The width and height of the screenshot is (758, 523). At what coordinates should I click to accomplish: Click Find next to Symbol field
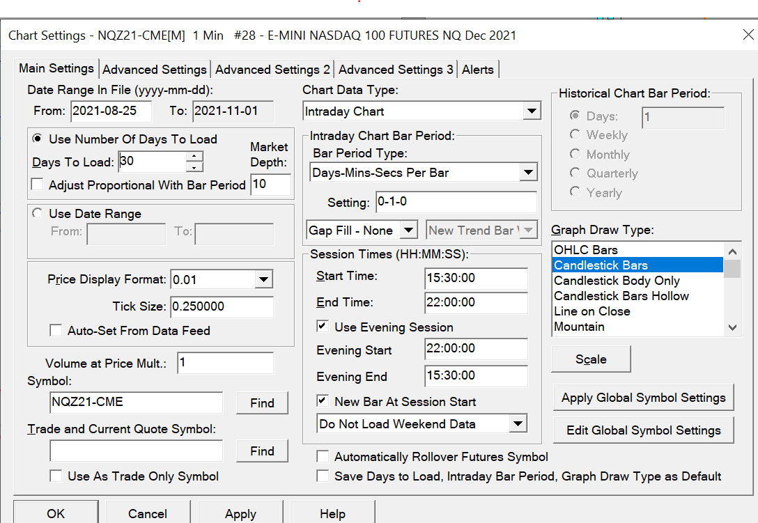pyautogui.click(x=262, y=403)
